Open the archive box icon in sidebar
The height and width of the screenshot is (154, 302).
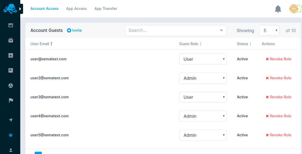(x=11, y=40)
